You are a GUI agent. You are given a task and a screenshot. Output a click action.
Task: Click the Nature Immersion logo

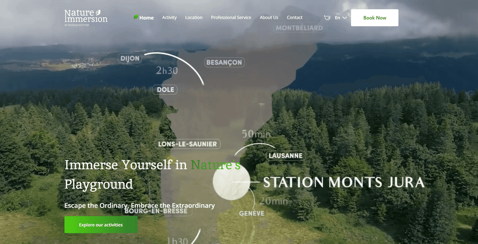pos(86,17)
